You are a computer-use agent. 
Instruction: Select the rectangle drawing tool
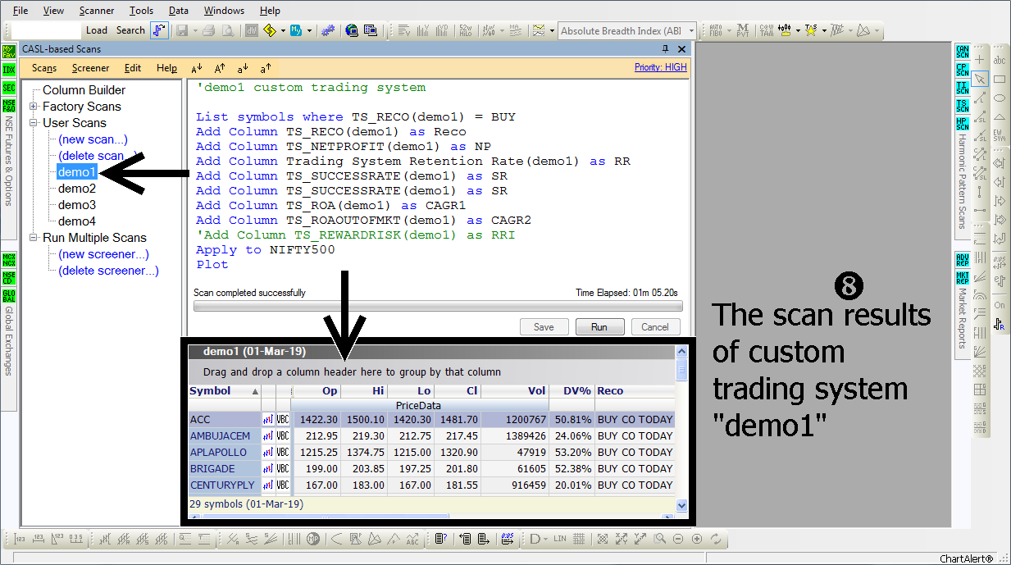[1000, 79]
